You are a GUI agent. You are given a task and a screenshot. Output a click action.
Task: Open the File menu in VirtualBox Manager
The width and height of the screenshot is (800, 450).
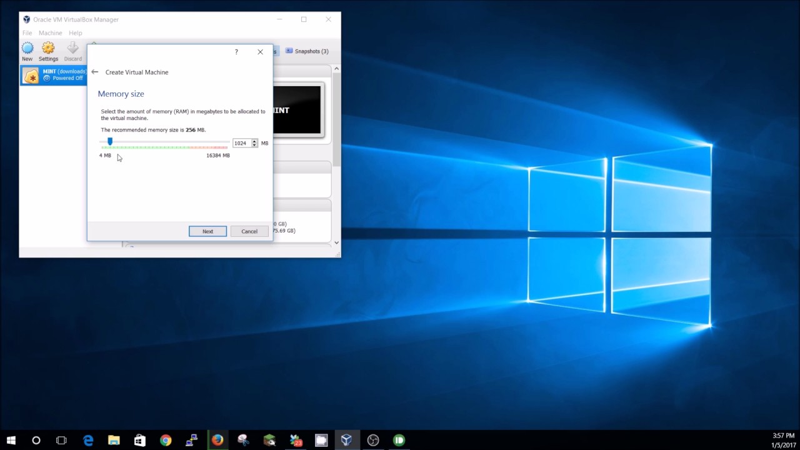click(27, 33)
